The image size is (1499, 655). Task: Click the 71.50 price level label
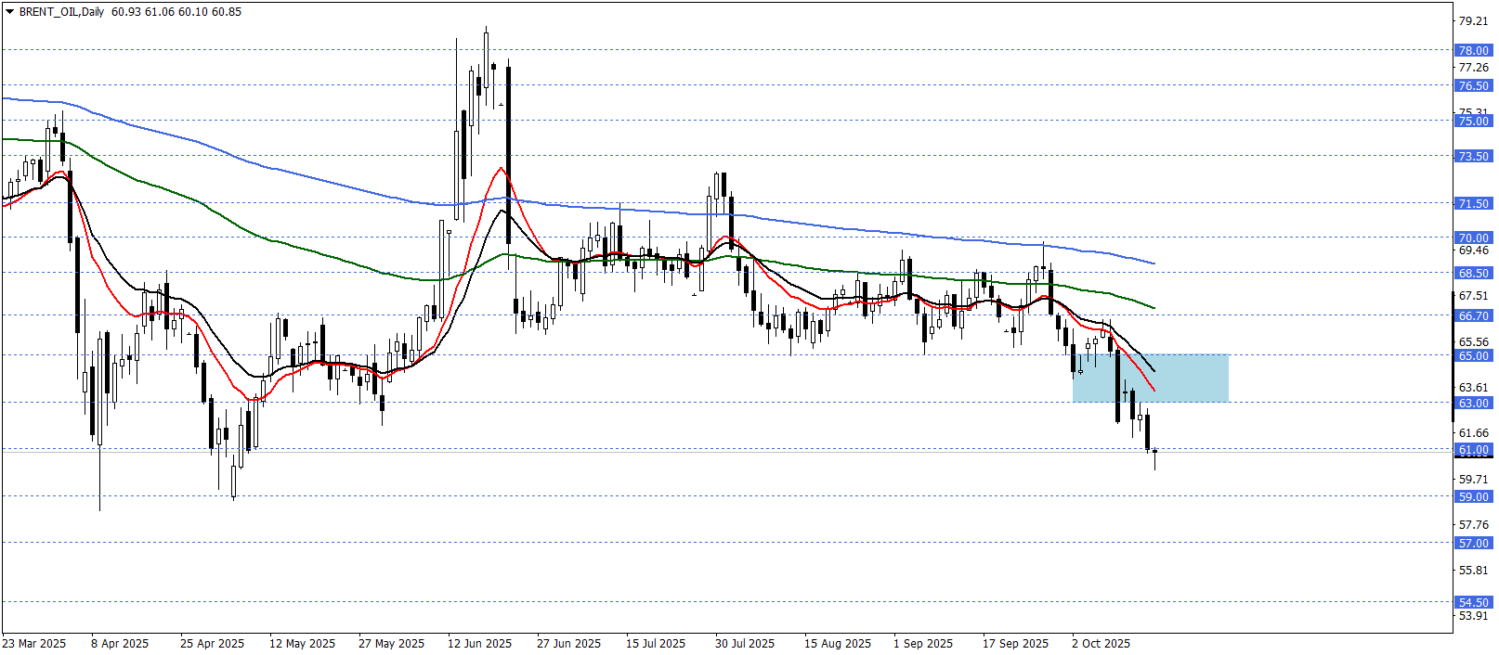coord(1473,203)
